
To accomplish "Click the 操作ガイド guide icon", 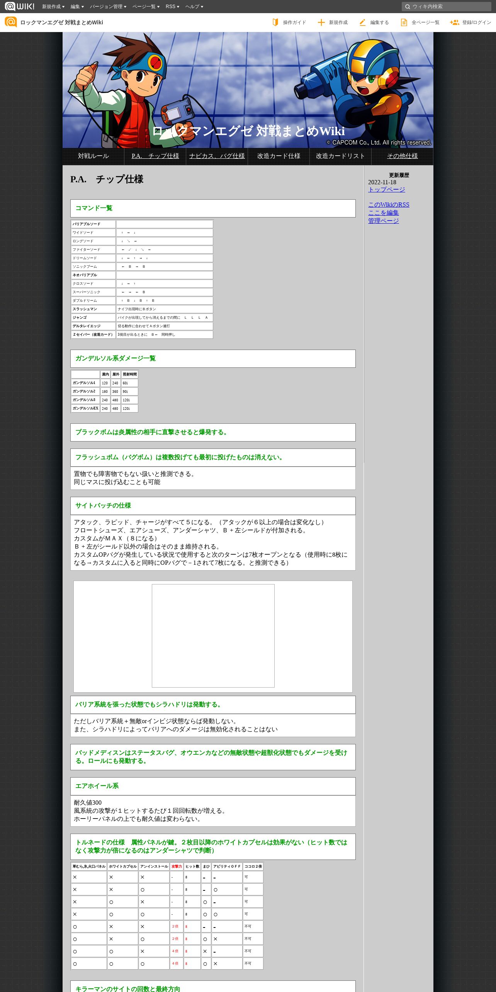I will click(x=275, y=22).
